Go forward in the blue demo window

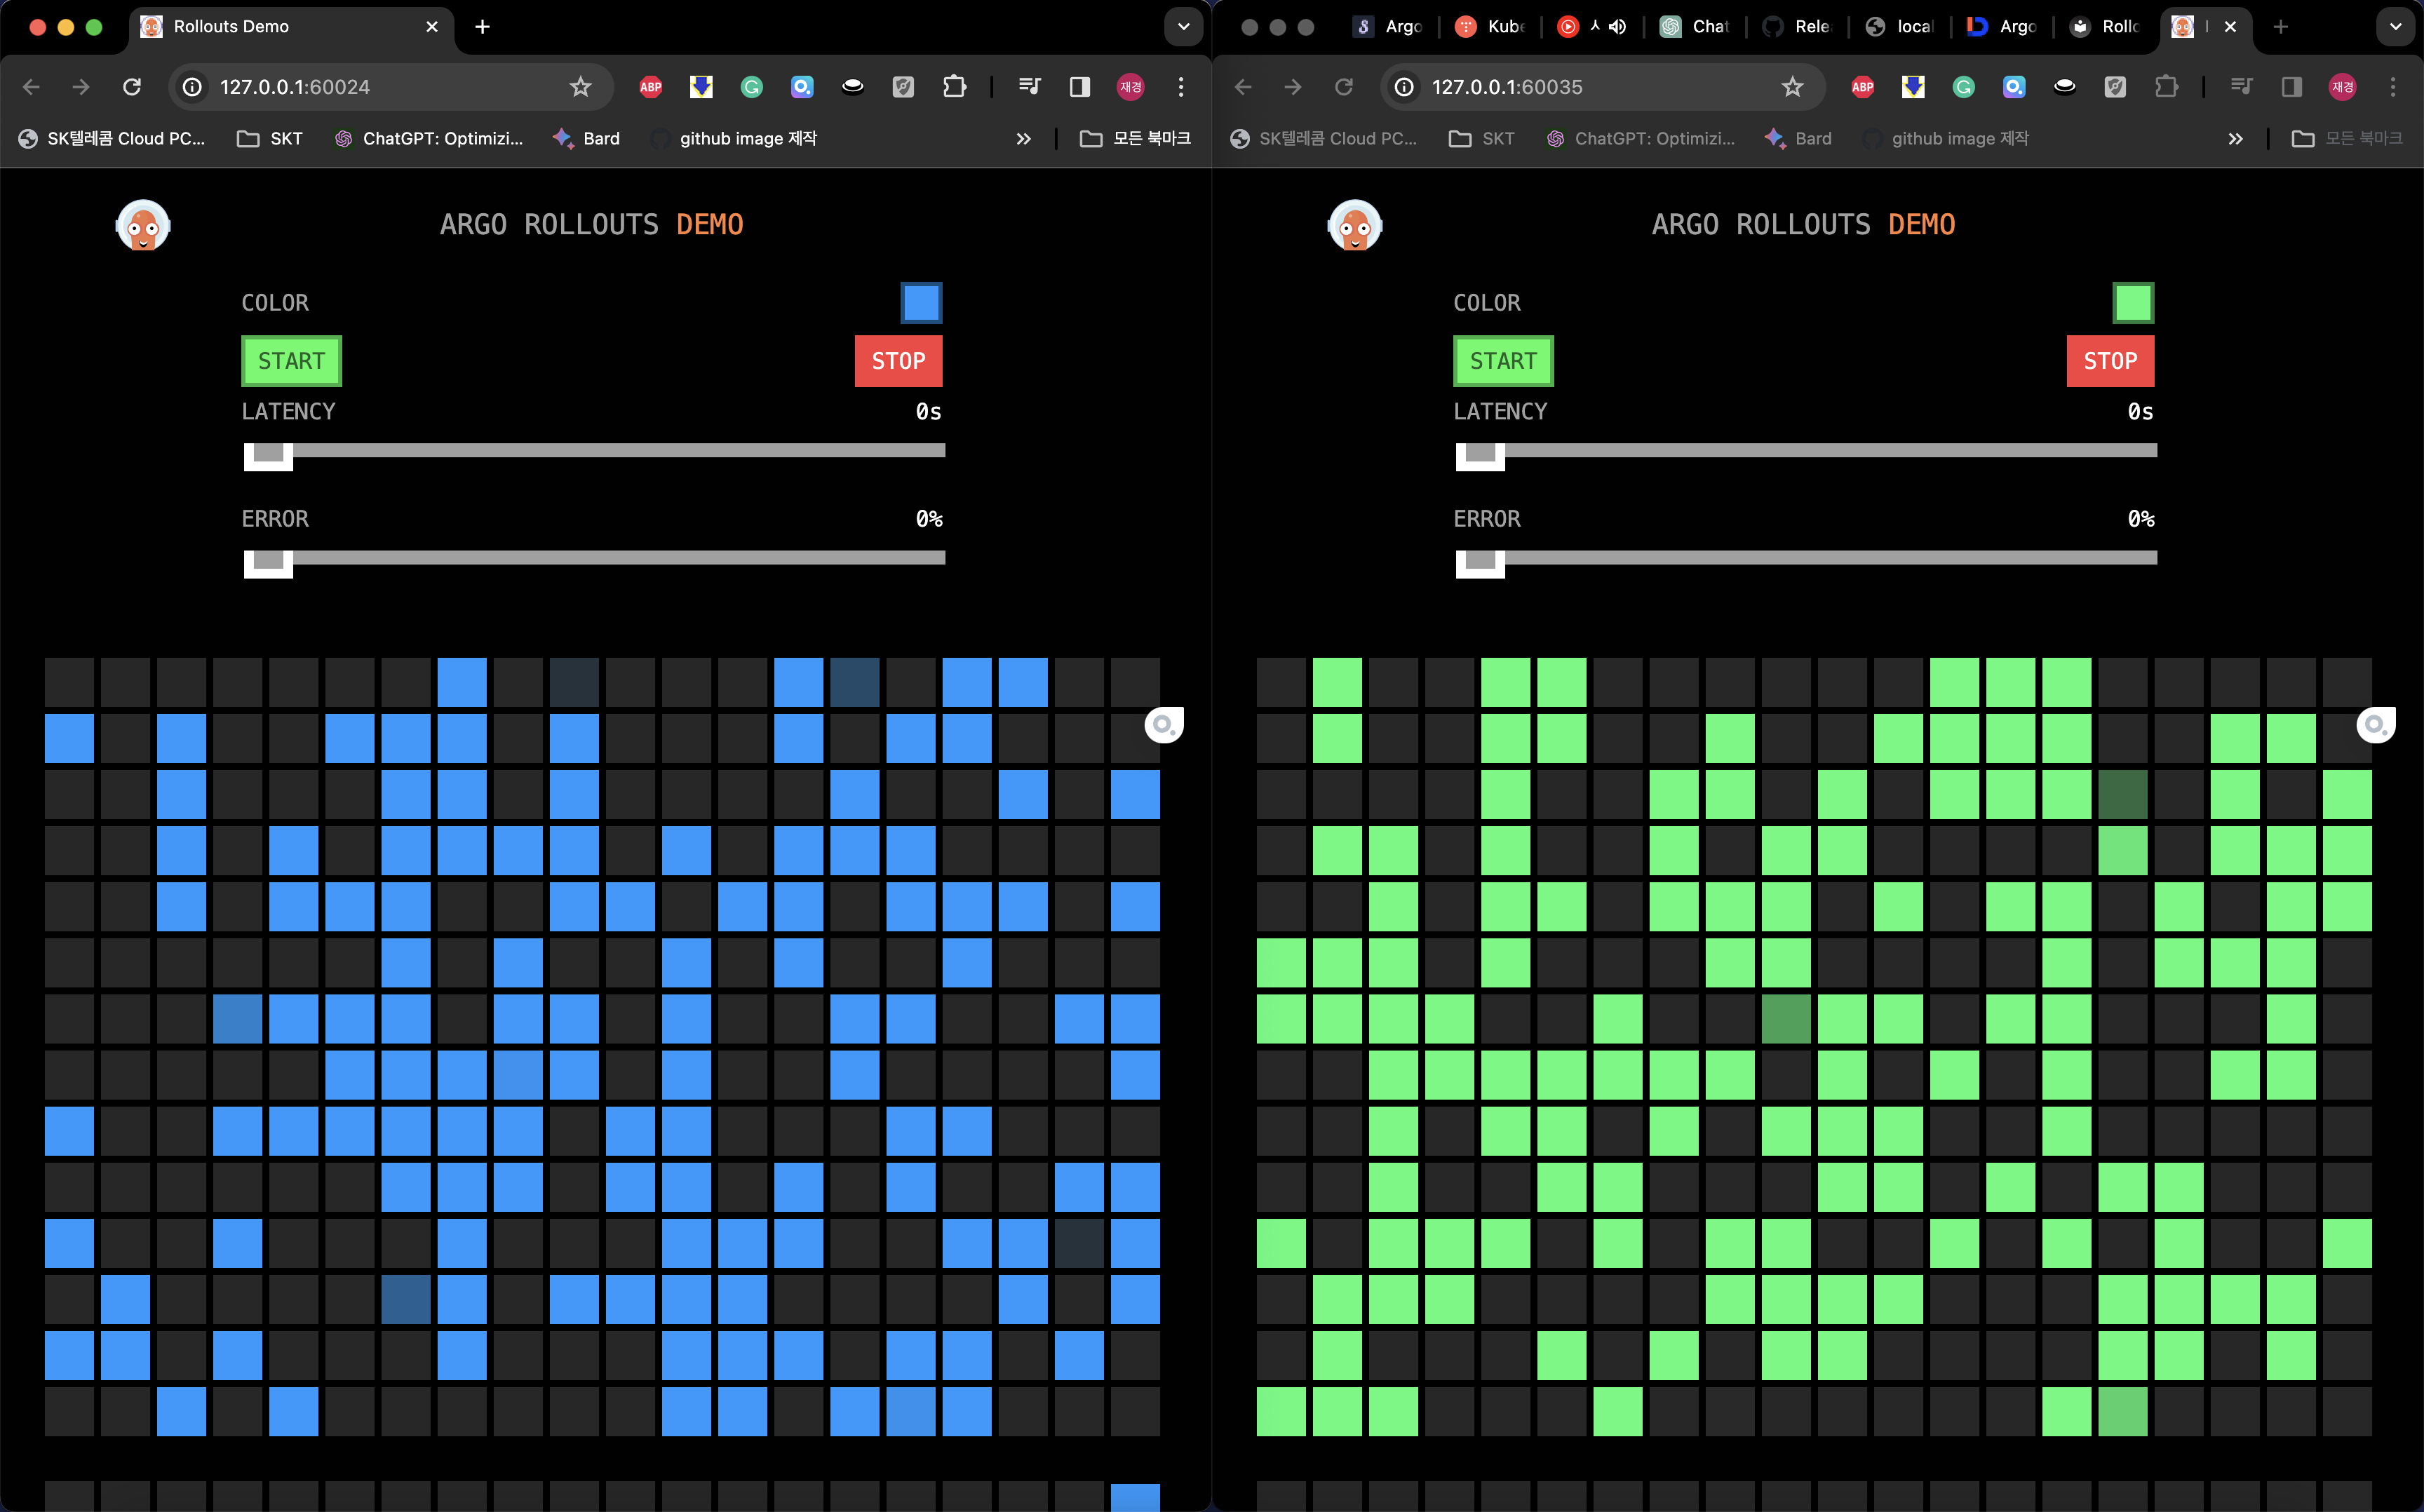[81, 87]
